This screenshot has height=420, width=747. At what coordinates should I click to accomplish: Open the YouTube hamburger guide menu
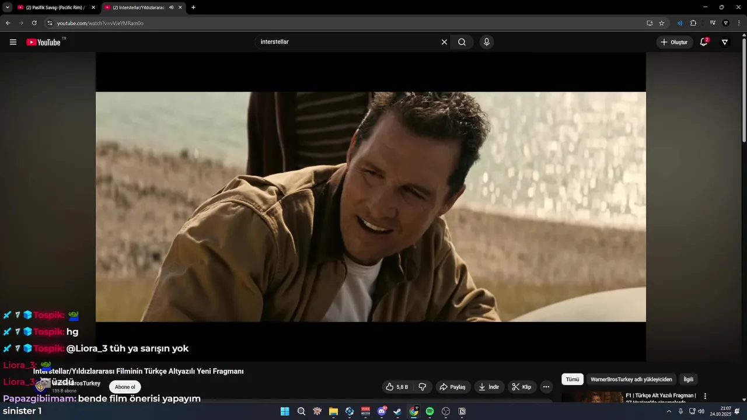coord(13,42)
